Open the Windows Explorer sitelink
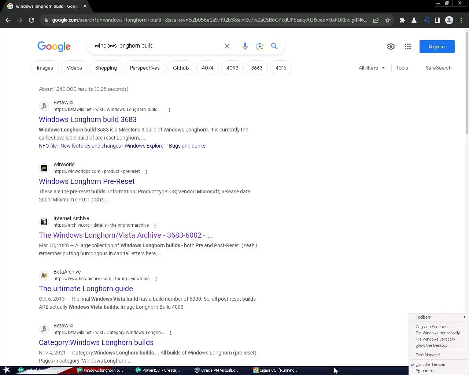The width and height of the screenshot is (469, 375). 145,146
